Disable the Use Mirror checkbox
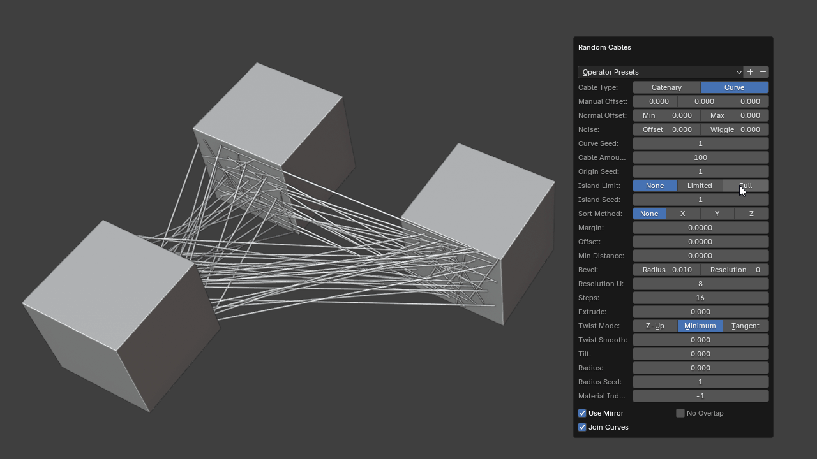The height and width of the screenshot is (459, 817). [x=582, y=413]
